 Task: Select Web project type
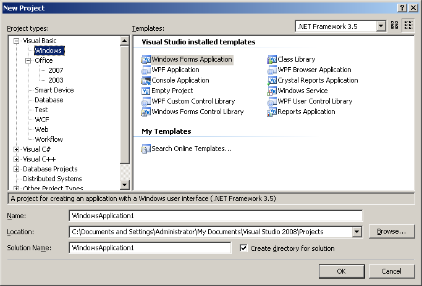(x=41, y=129)
